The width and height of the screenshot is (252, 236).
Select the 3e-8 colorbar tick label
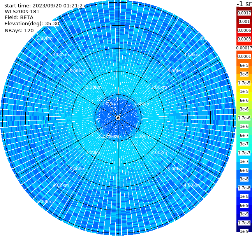pos(244,179)
